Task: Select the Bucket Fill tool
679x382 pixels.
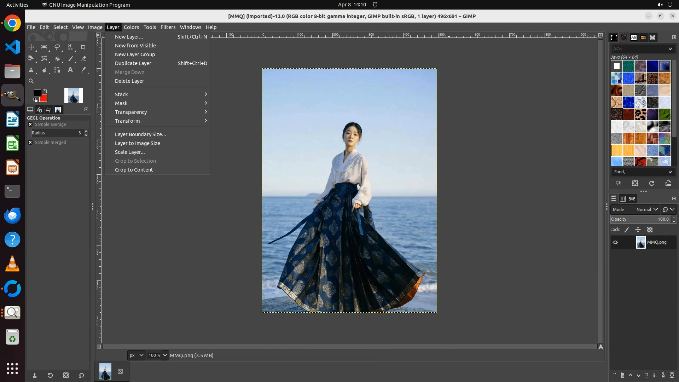Action: [x=57, y=59]
